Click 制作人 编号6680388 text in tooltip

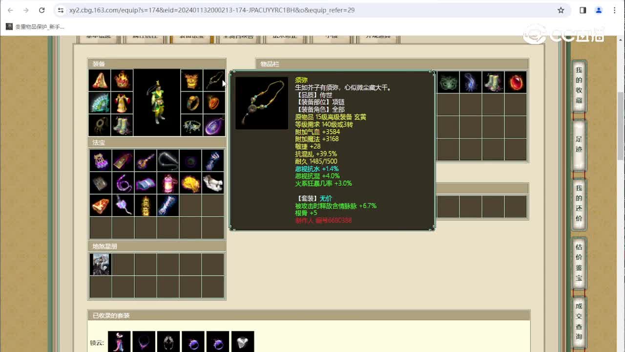323,220
